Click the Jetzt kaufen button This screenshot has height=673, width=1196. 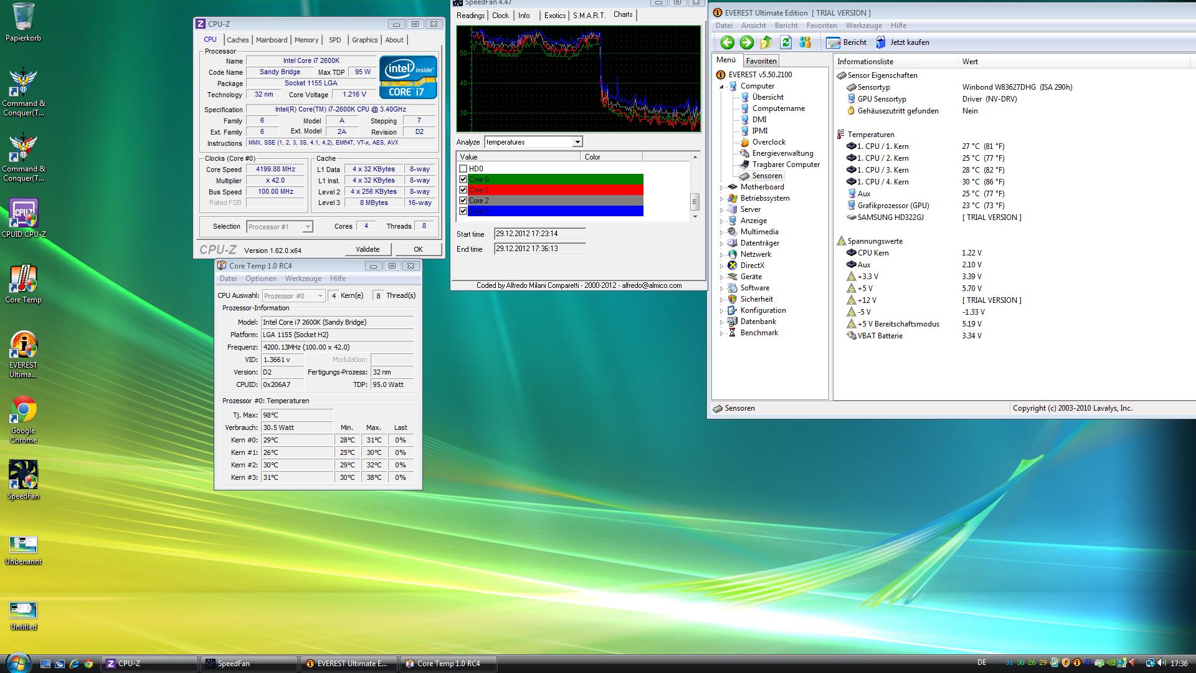click(902, 42)
